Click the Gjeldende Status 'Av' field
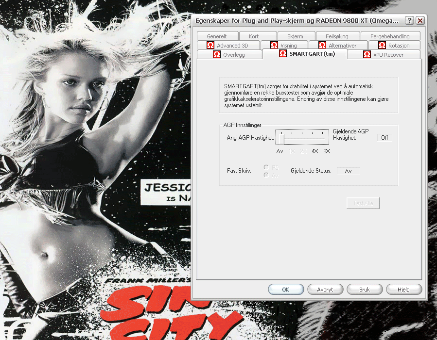 [349, 171]
